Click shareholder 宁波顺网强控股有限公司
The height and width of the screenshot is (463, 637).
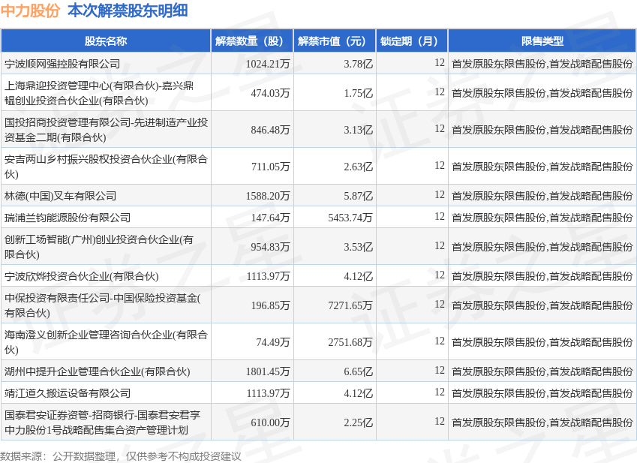pos(62,64)
